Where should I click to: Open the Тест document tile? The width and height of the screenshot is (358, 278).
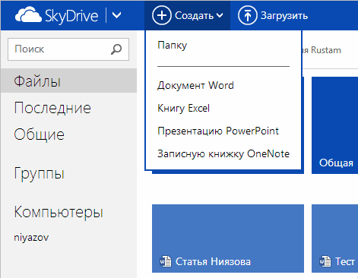[x=334, y=239]
